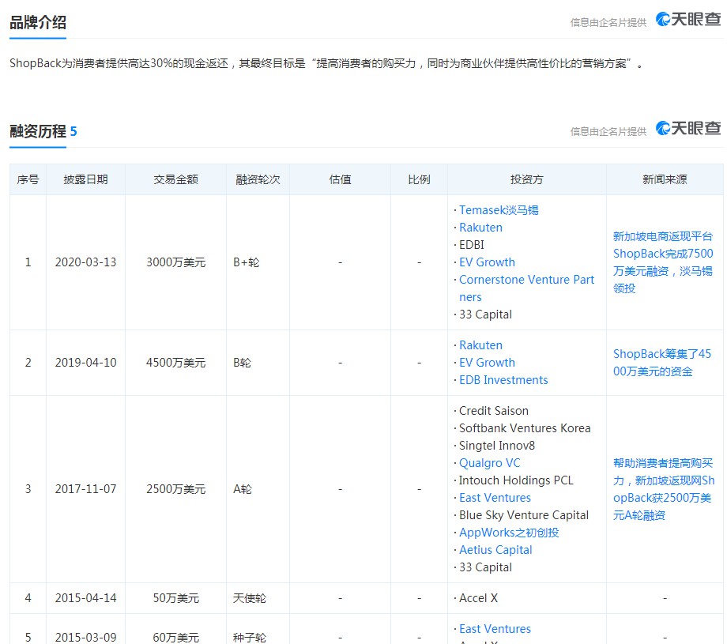
Task: Click the 比例 column header
Action: [x=419, y=179]
